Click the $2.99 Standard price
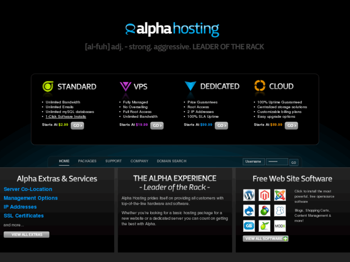Viewport: 350px width, 262px height. pyautogui.click(x=63, y=125)
